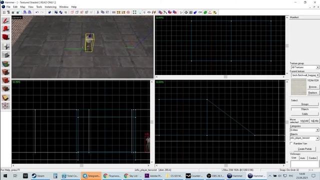The image size is (320, 180).
Task: Set select mode to Solids
Action: pyautogui.click(x=304, y=114)
